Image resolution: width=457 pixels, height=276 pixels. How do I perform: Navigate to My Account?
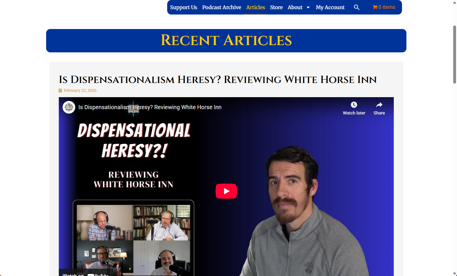coord(330,7)
